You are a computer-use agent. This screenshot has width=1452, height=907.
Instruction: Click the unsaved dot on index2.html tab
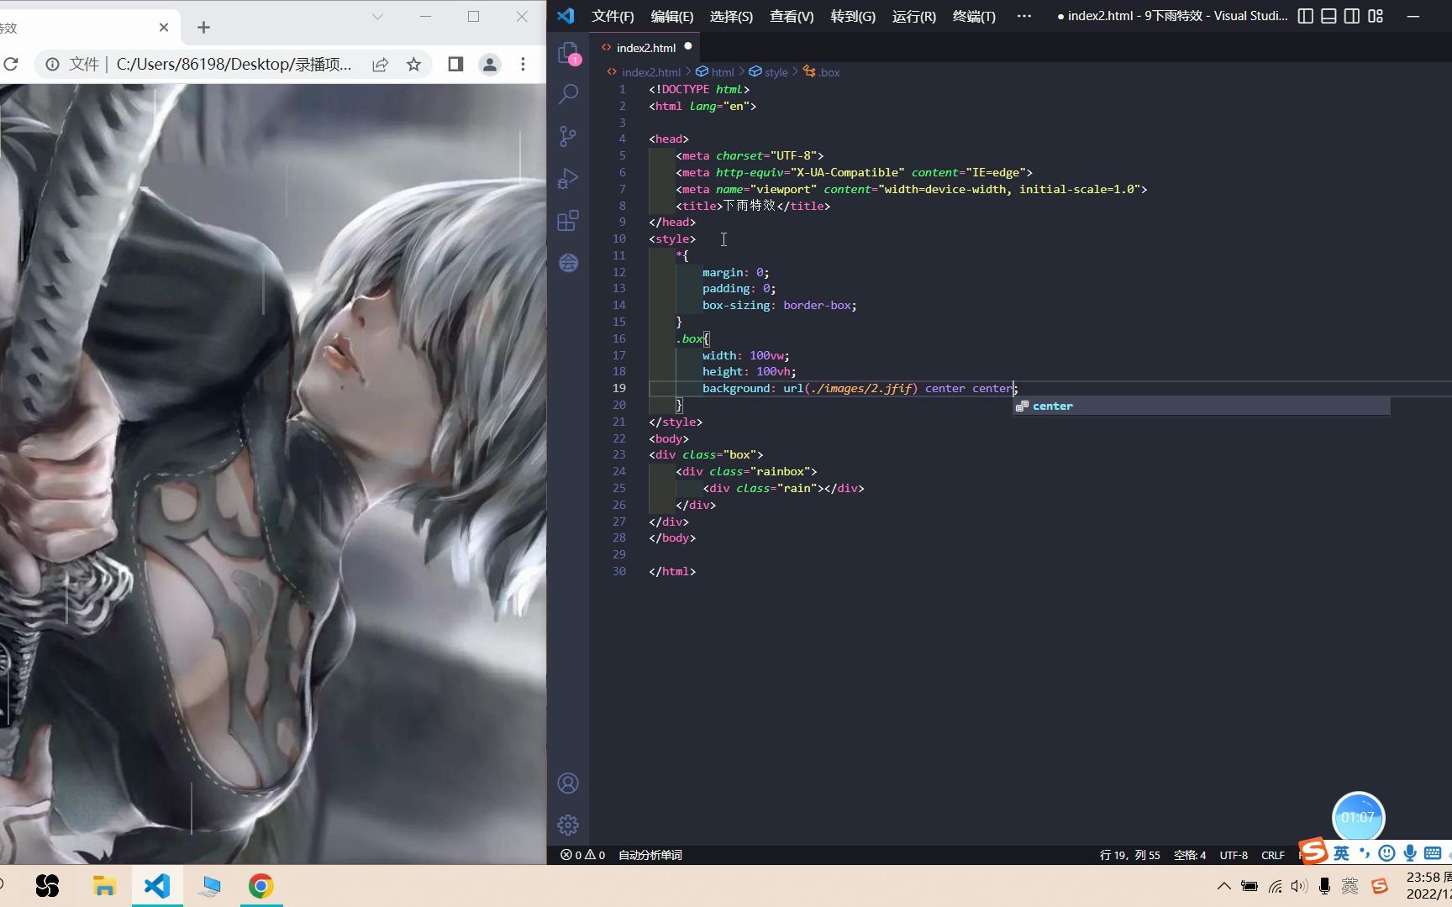688,46
